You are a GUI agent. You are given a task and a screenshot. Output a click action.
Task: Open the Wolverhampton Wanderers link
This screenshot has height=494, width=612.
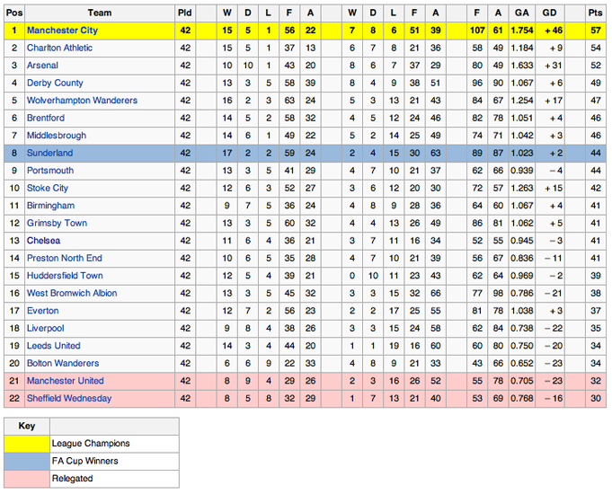point(82,101)
